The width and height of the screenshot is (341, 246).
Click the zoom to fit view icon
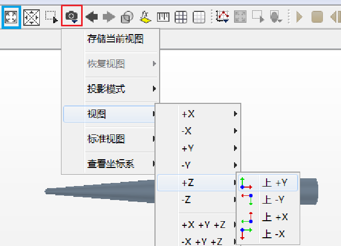(x=11, y=17)
